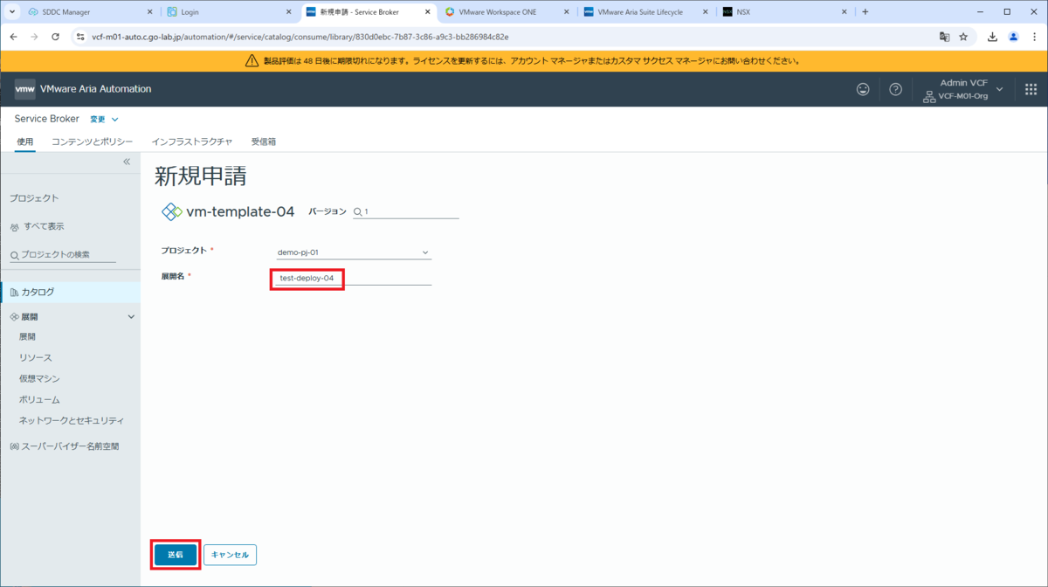Click the バージョン search field
This screenshot has width=1048, height=587.
click(406, 211)
